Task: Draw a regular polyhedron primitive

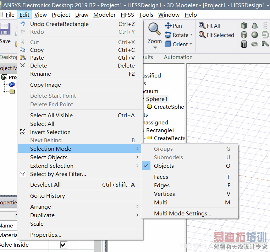Action: pos(244,44)
